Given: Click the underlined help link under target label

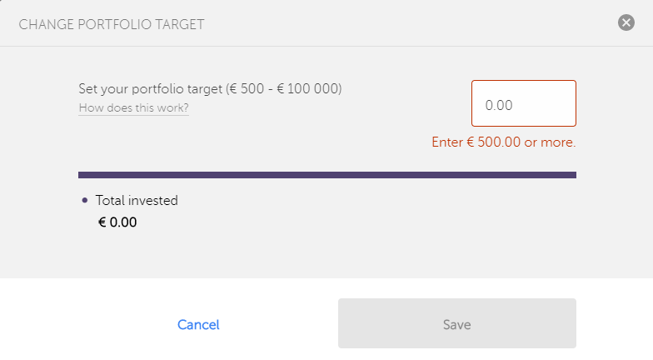Looking at the screenshot, I should coord(133,108).
